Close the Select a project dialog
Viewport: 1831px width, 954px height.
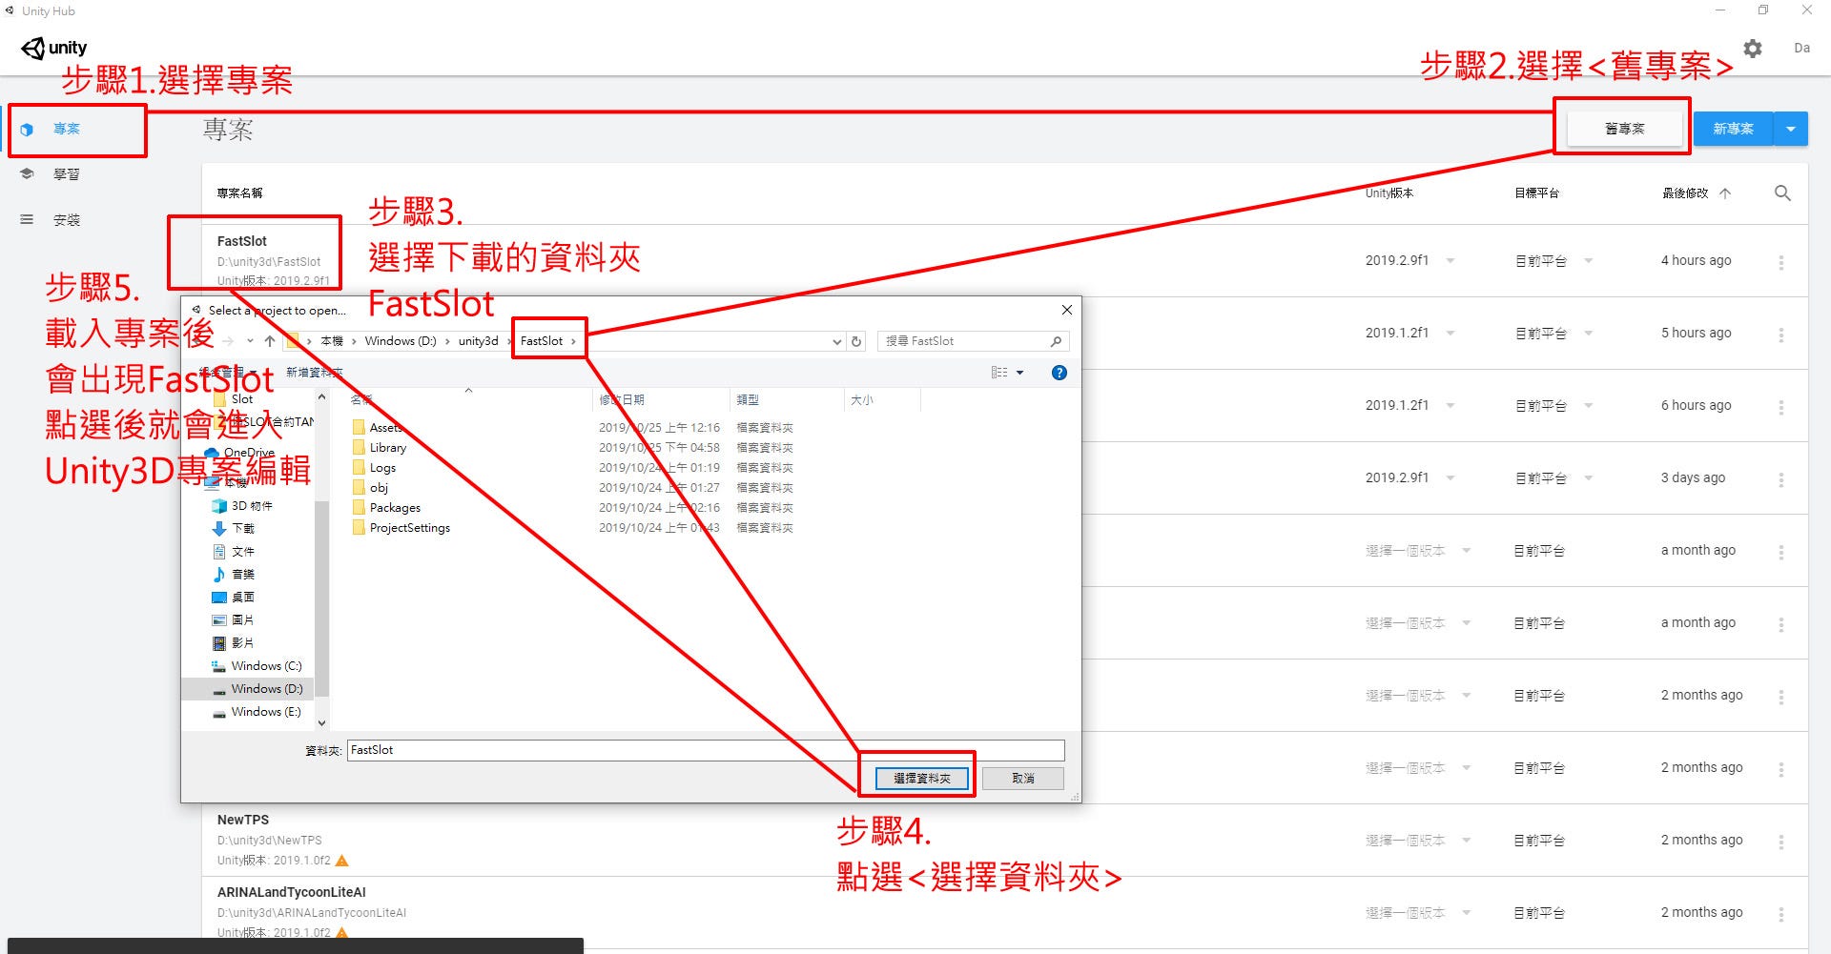click(1067, 310)
